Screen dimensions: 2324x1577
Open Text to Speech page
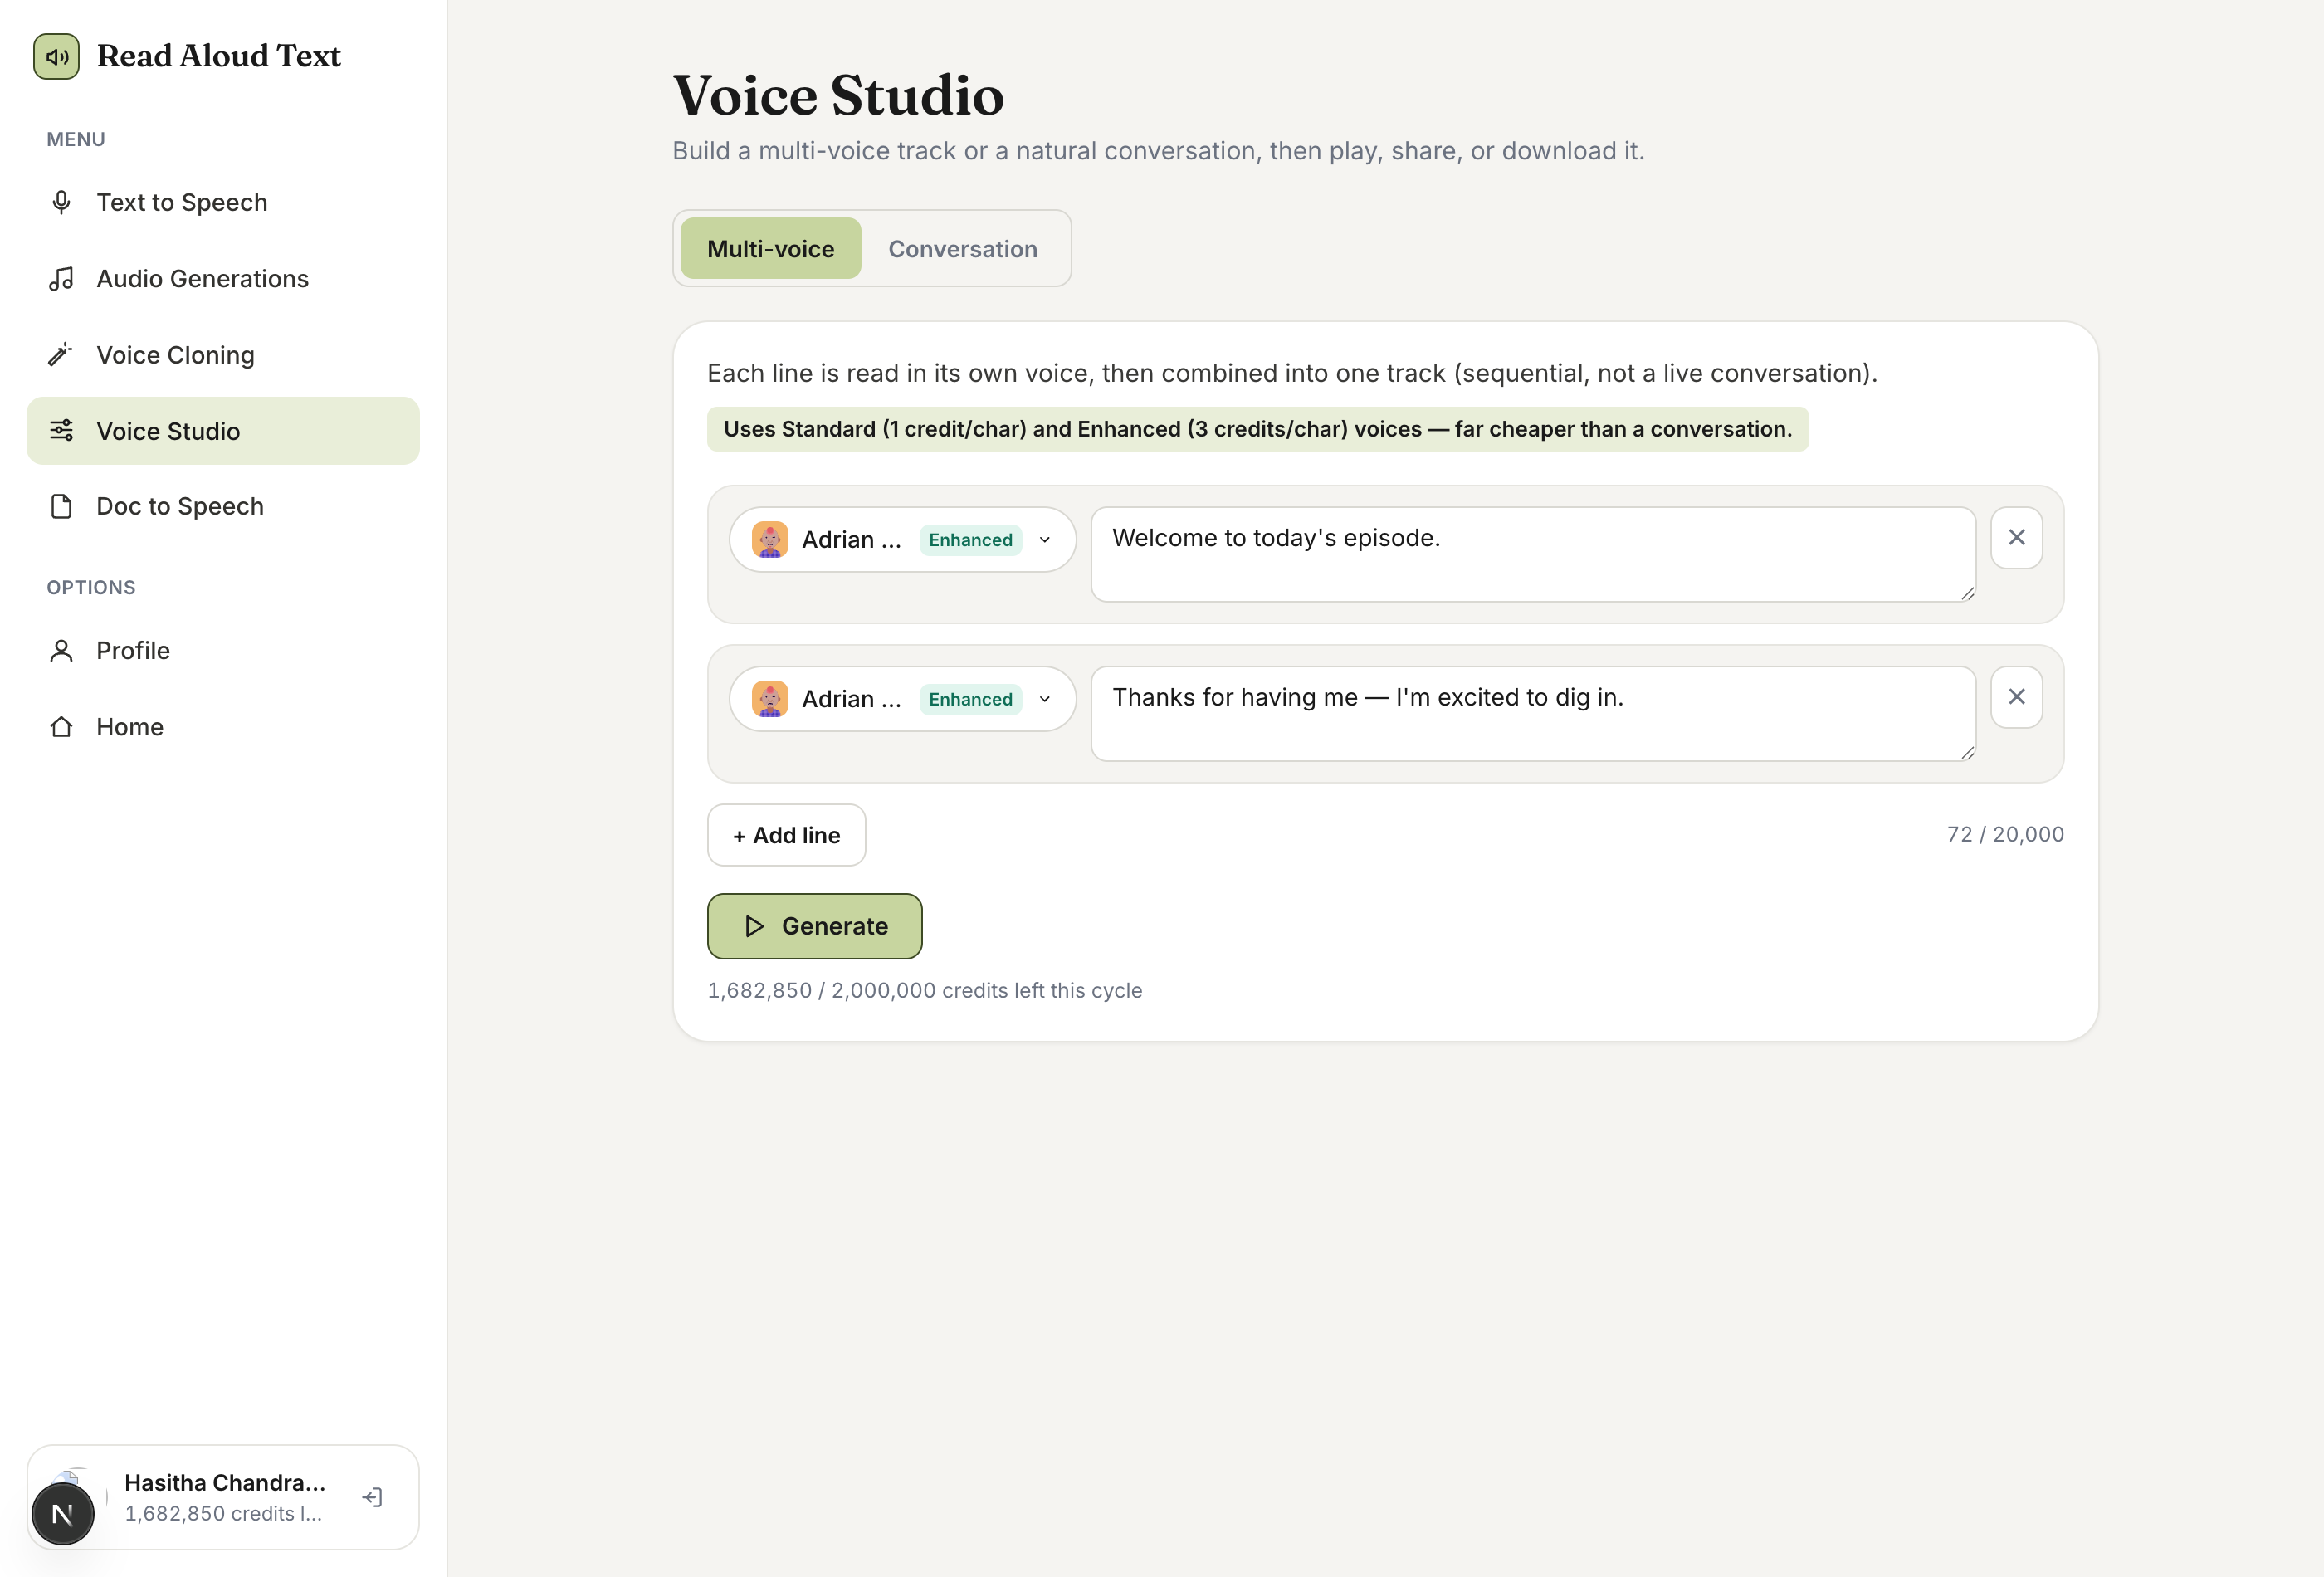click(x=223, y=202)
